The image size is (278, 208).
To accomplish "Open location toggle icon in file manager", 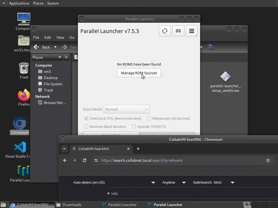I will (x=76, y=57).
